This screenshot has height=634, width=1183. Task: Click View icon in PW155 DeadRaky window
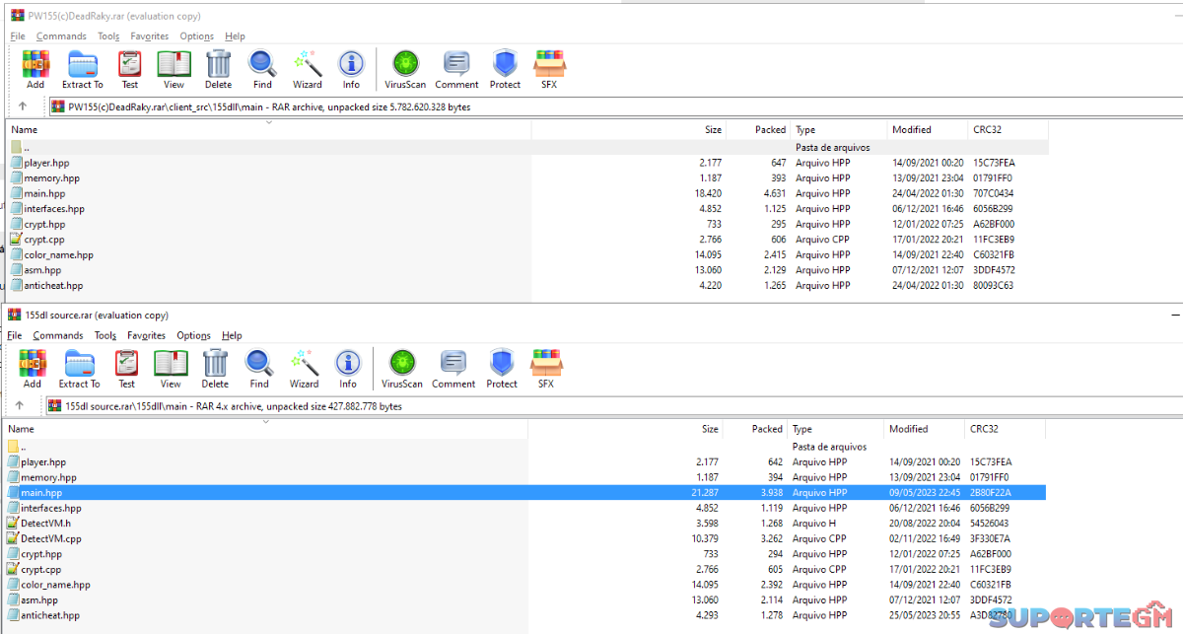(174, 70)
